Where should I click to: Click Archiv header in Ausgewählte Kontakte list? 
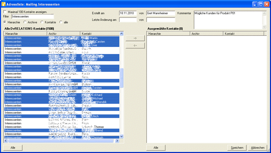click(207, 34)
